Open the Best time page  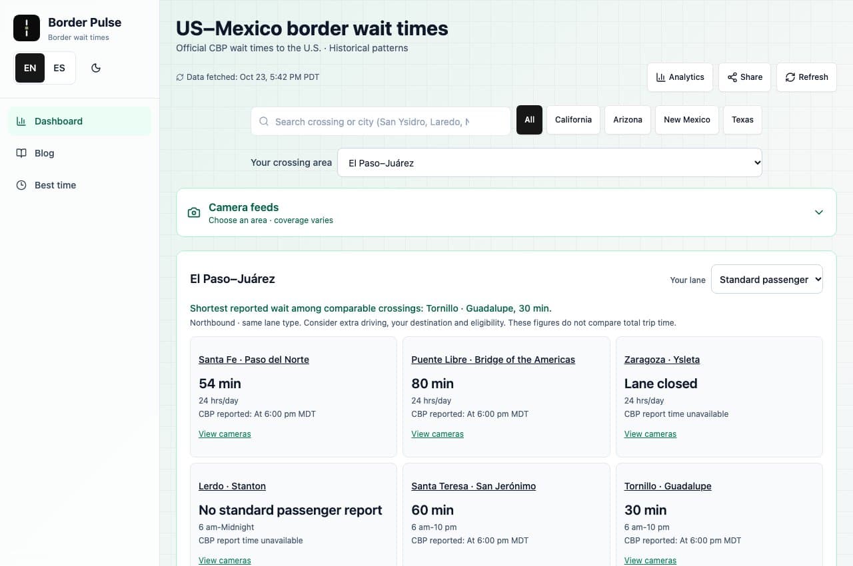(79, 185)
